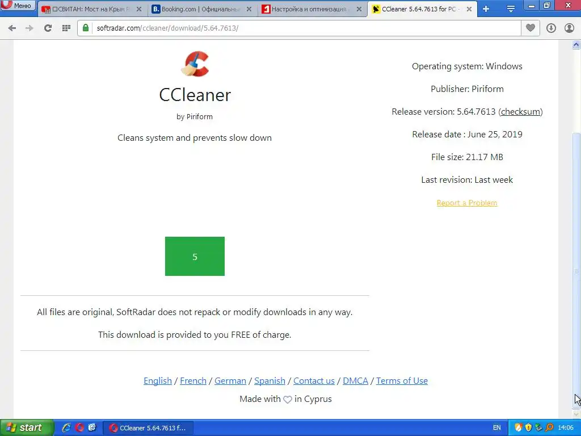This screenshot has width=581, height=436.
Task: Click the scrollbar down arrow
Action: [576, 413]
